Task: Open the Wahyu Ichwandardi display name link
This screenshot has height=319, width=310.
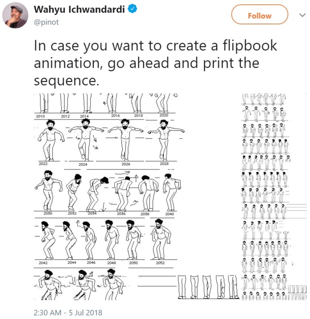Action: 79,9
